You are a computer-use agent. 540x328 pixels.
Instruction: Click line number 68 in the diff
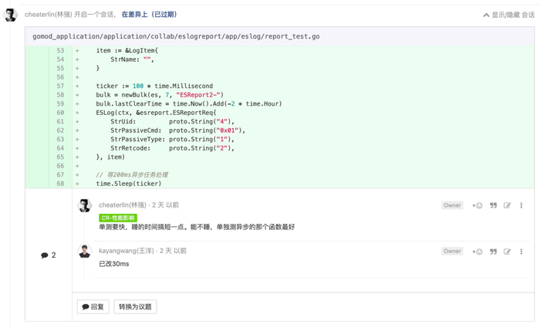coord(59,184)
